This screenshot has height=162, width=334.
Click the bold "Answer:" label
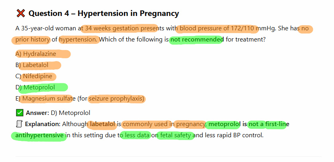click(37, 113)
